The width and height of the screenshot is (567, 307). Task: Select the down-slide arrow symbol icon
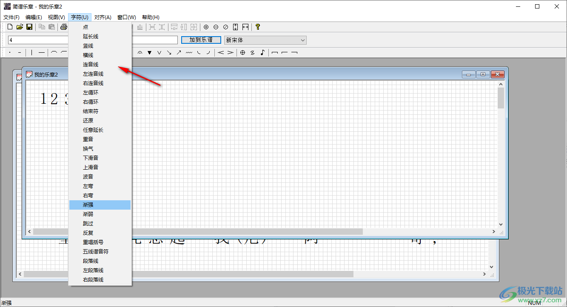(x=169, y=53)
